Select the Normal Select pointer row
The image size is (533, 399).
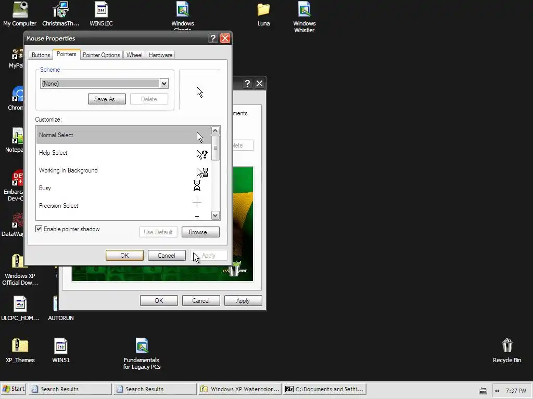[123, 135]
